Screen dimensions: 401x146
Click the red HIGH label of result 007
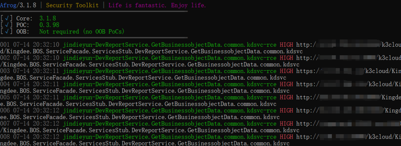pyautogui.click(x=286, y=124)
